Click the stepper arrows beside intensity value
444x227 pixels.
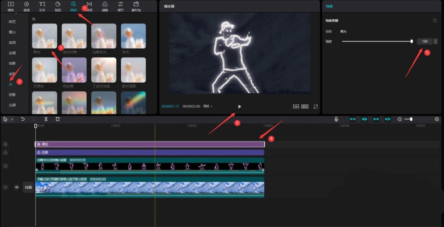(435, 41)
